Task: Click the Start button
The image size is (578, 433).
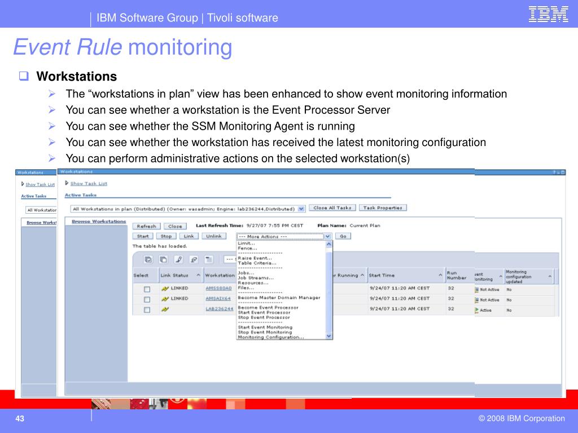Action: 143,236
